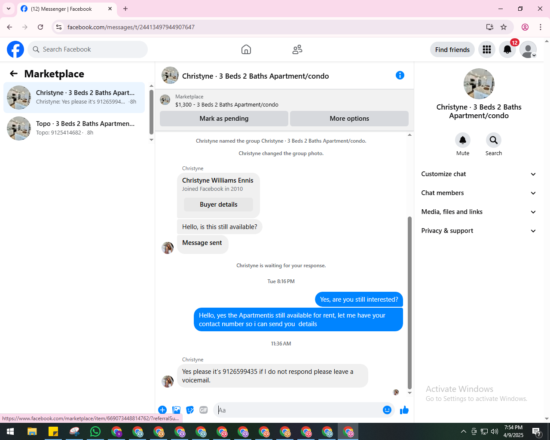Open the Chrome three-dot menu
The width and height of the screenshot is (550, 440).
tap(541, 27)
